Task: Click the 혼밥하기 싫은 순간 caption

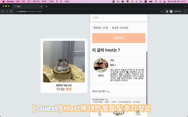Action: [64, 85]
